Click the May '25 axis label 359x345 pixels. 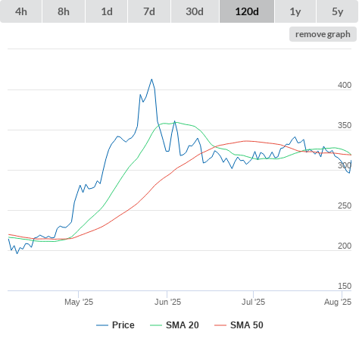point(79,302)
